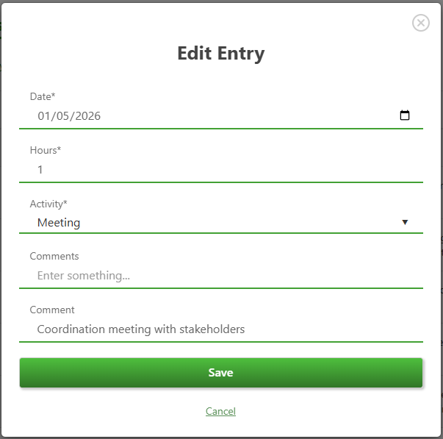Viewport: 443px width, 439px height.
Task: Click the Date* field label
Action: click(x=43, y=96)
